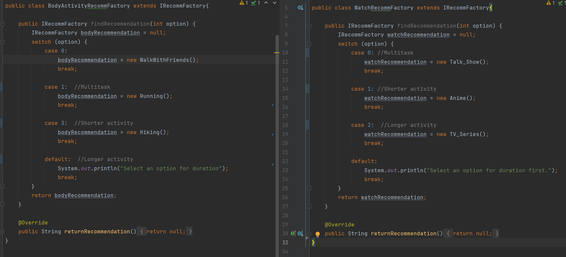Screen dimensions: 566x257
Task: Click WalkWithFriends() in case 0
Action: 168,60
